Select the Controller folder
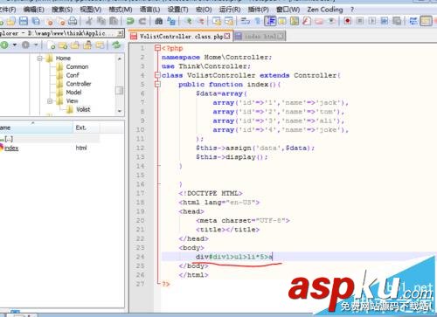 [79, 84]
